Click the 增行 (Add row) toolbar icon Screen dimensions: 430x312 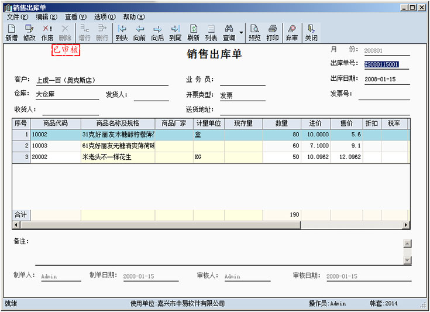click(84, 33)
